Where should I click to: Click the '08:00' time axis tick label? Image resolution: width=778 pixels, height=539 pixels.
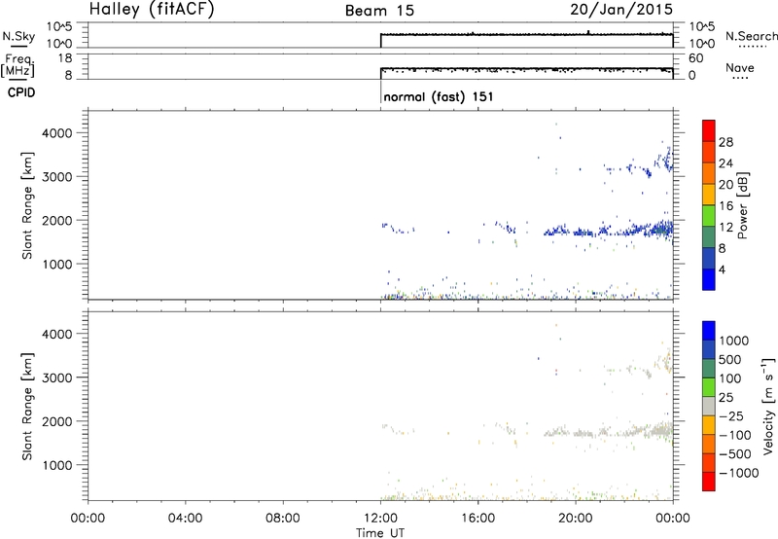click(283, 519)
